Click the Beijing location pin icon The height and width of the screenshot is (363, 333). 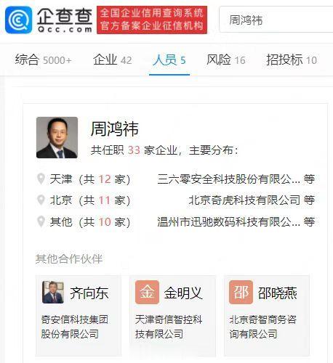click(x=41, y=200)
